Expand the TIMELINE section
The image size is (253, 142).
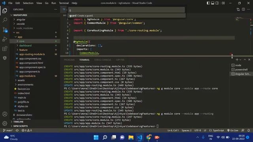point(35,122)
